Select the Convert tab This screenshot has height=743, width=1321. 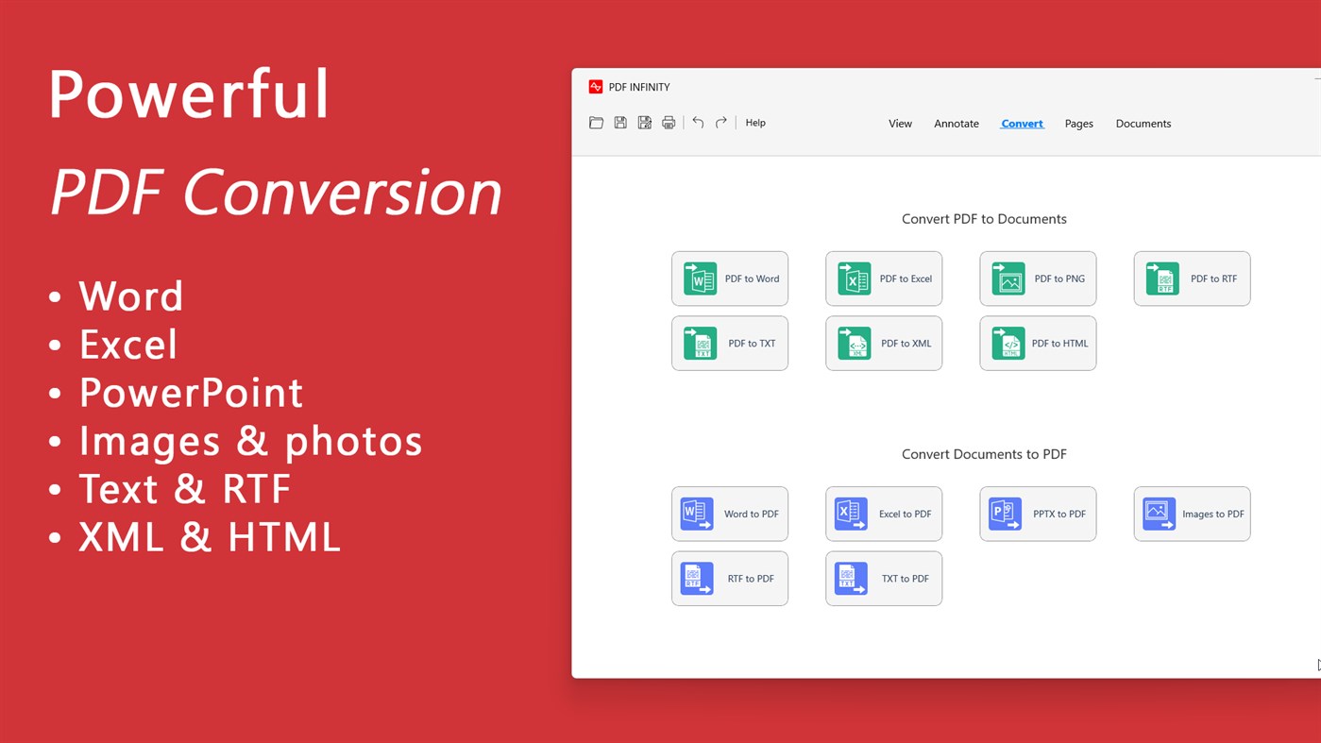pyautogui.click(x=1021, y=123)
